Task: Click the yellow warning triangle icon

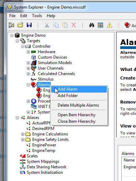Action: point(110,25)
